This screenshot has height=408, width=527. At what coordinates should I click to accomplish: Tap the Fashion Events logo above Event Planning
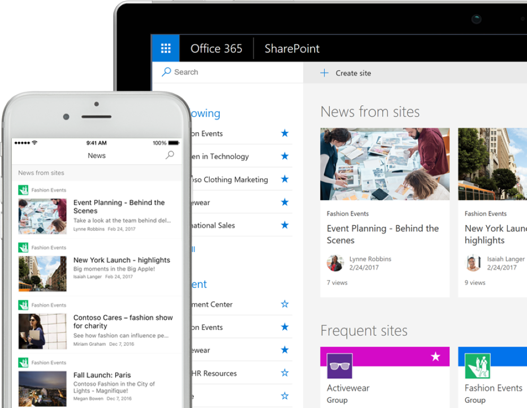[23, 190]
